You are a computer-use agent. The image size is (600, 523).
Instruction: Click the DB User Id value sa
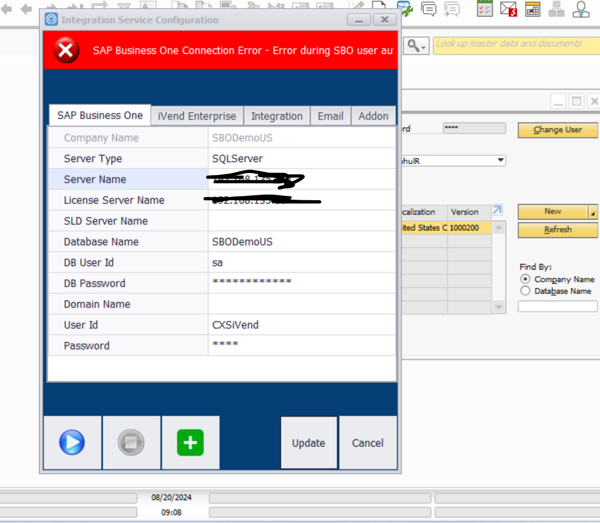coord(301,262)
